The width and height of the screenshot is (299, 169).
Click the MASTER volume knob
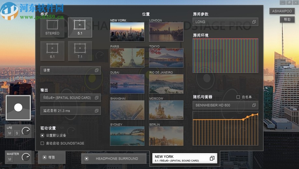point(26,157)
